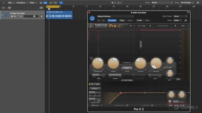Image resolution: width=202 pixels, height=113 pixels.
Task: Select previous FabFilter preset arrow
Action: (x=150, y=26)
